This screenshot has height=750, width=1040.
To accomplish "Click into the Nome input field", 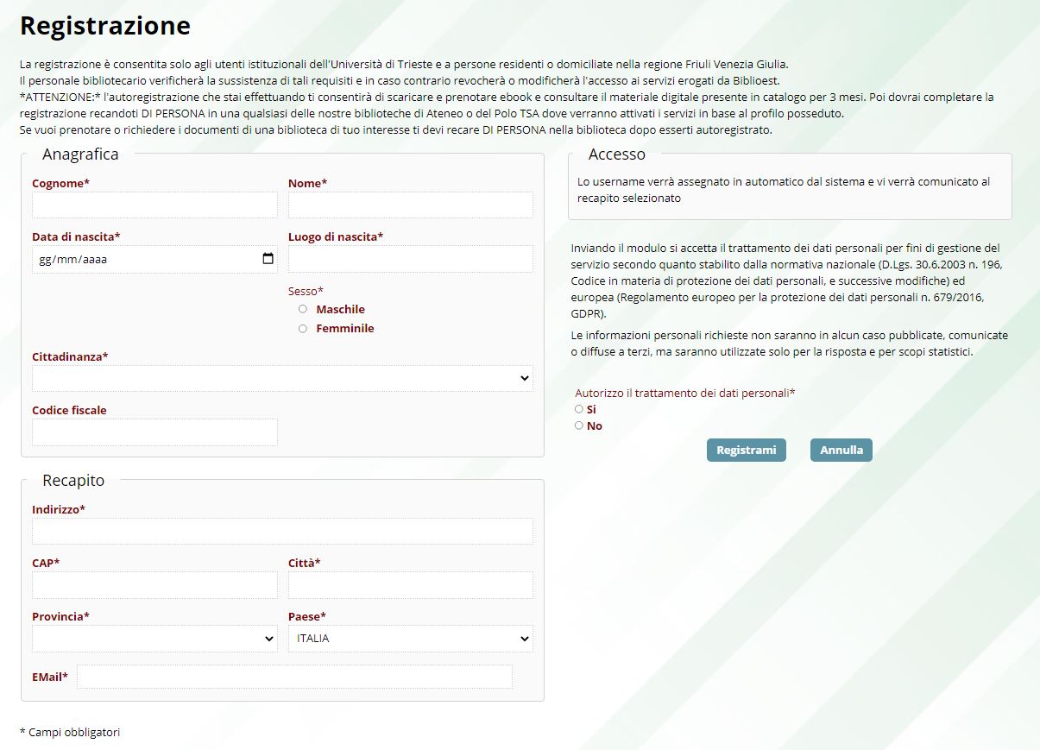I will 410,205.
